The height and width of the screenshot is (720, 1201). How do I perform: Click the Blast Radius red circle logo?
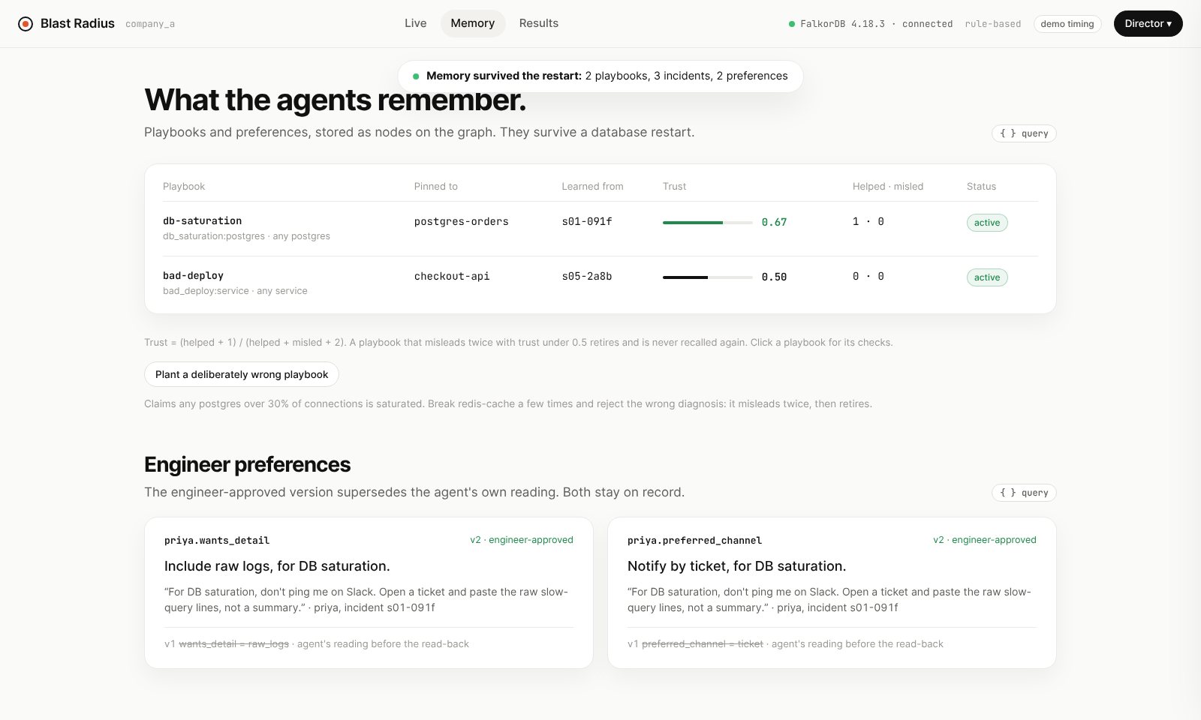[x=26, y=24]
